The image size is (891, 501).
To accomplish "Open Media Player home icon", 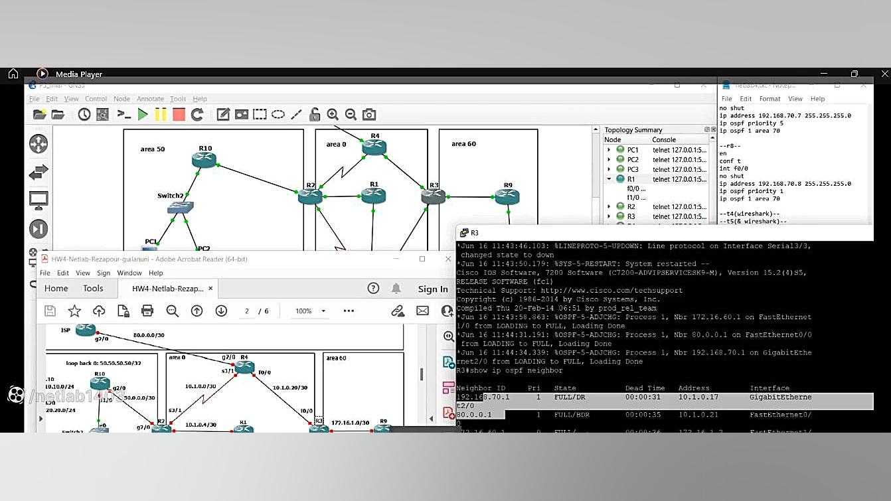I will pos(13,74).
